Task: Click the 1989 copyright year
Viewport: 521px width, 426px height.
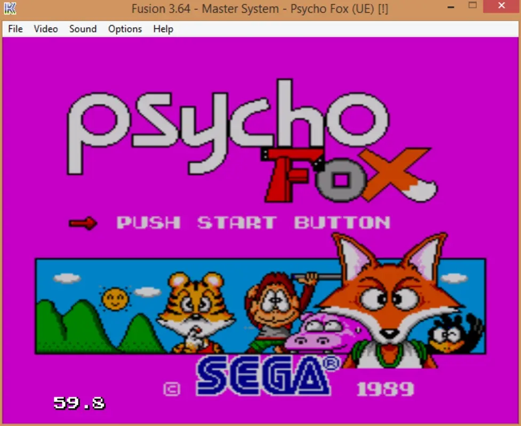Action: coord(385,389)
